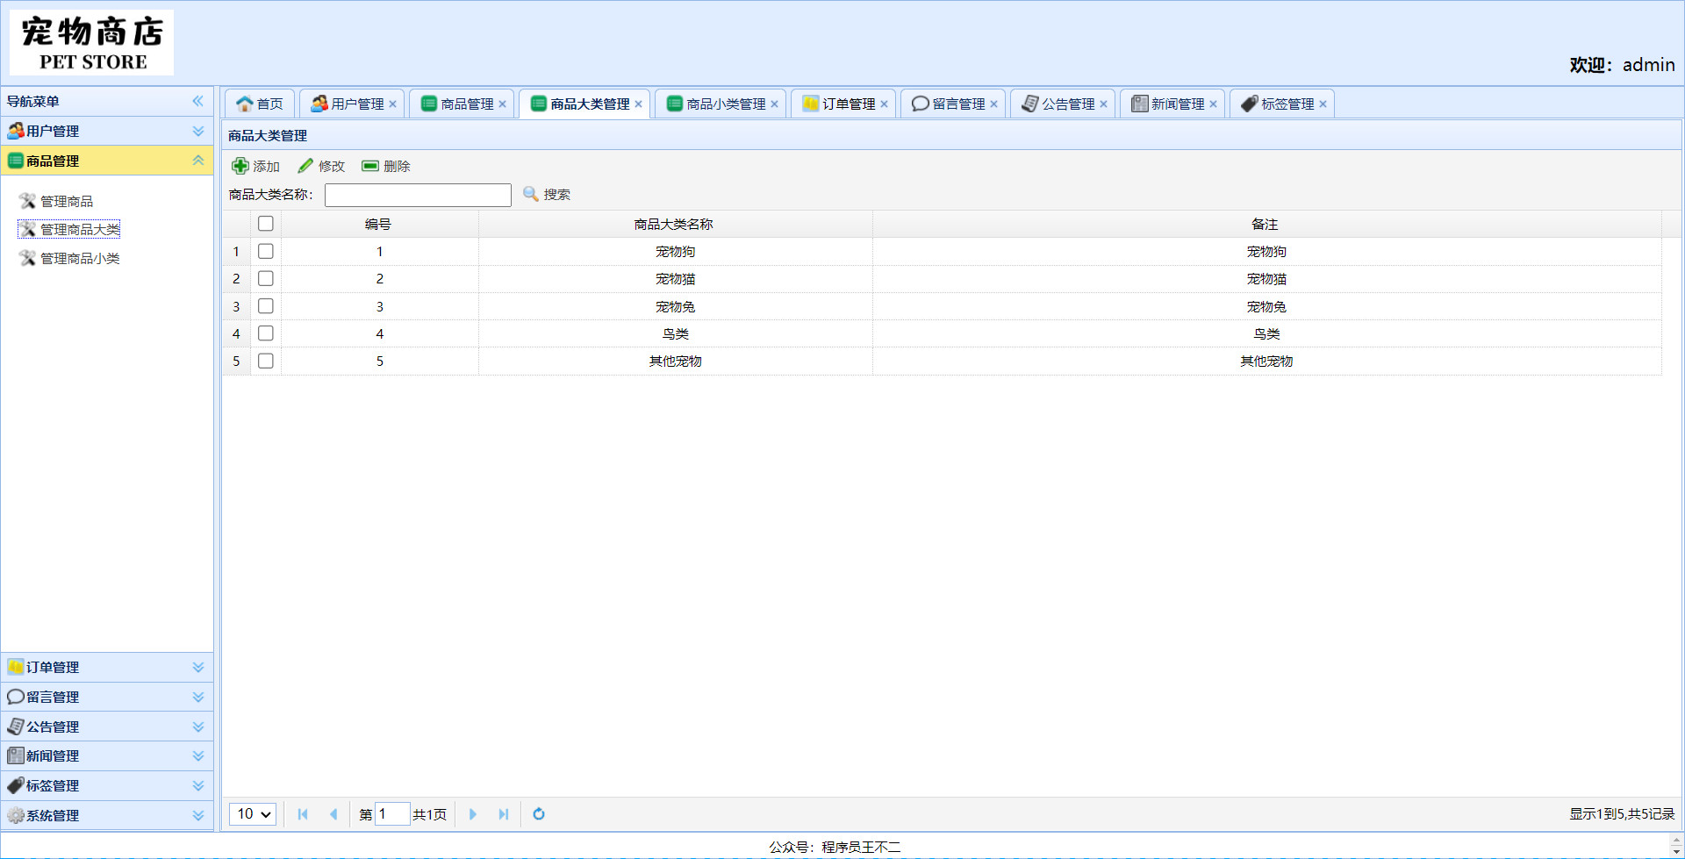Expand the 用户管理 accordion chevron
1685x859 pixels.
[198, 131]
